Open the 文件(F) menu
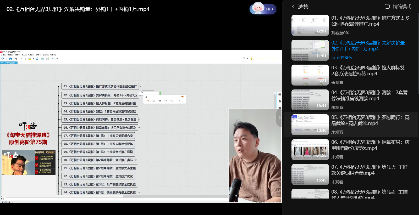Screen dimensions: 419x215 (x=3, y=55)
